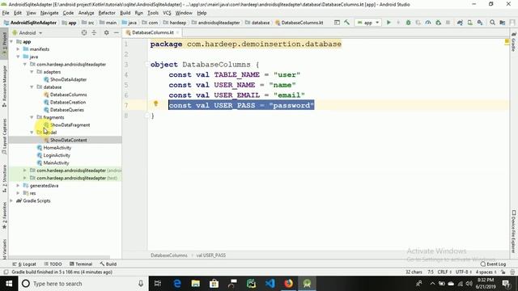Open the Analyze menu
Image resolution: width=518 pixels, height=291 pixels.
[x=87, y=13]
